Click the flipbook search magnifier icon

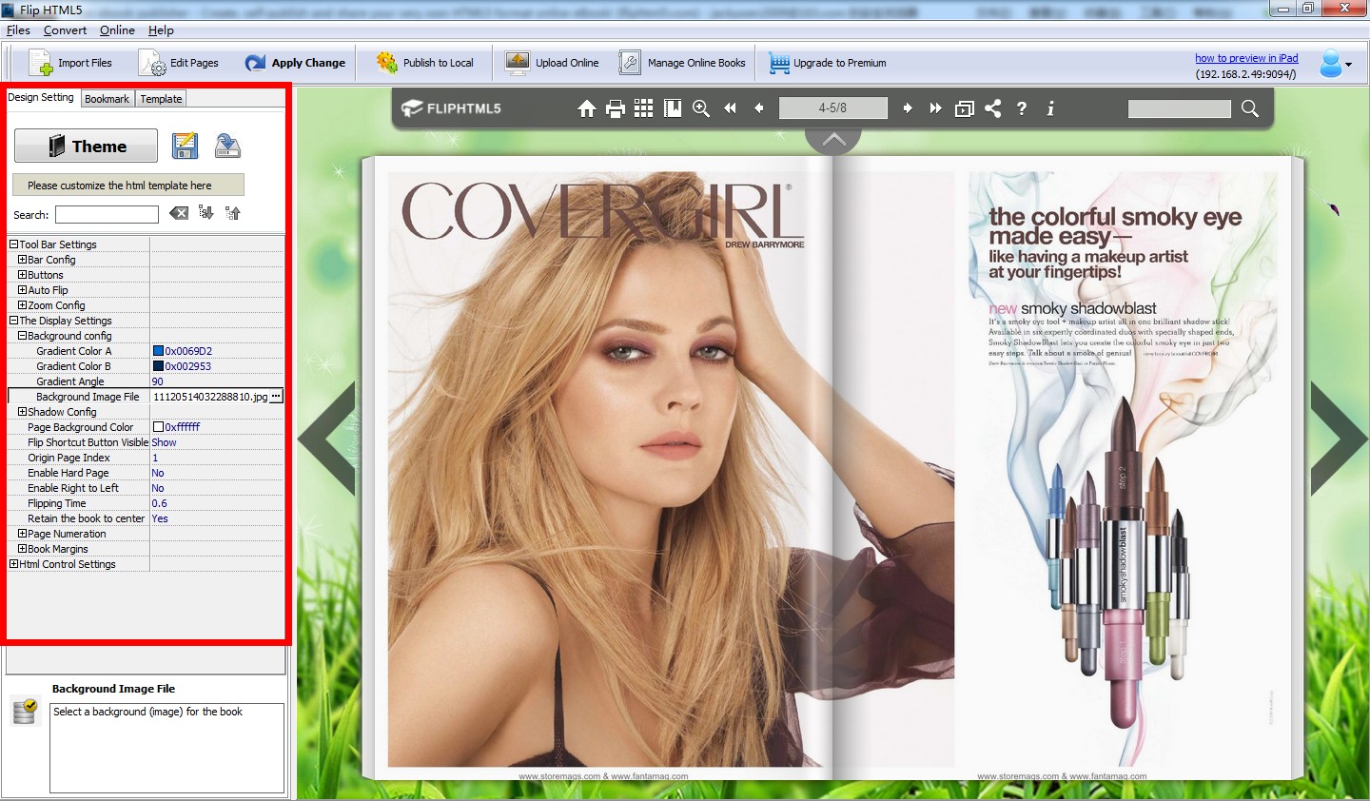(1250, 108)
